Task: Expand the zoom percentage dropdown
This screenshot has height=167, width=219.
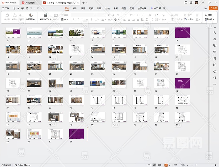Action: (x=187, y=165)
